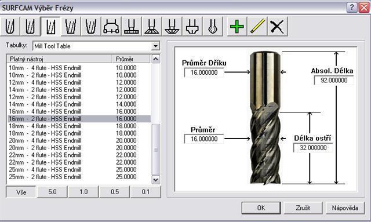Edit tool with yellow pencil icon

pyautogui.click(x=257, y=26)
